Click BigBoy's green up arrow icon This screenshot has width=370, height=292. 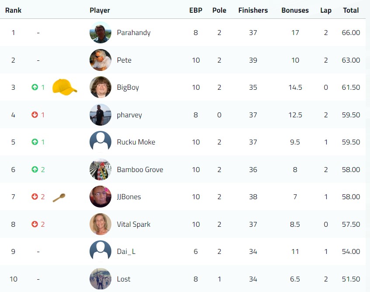[35, 87]
